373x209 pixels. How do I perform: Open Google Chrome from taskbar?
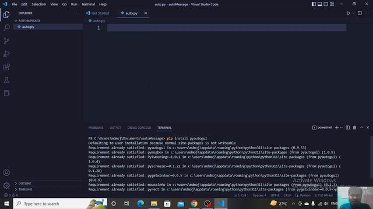(x=194, y=204)
